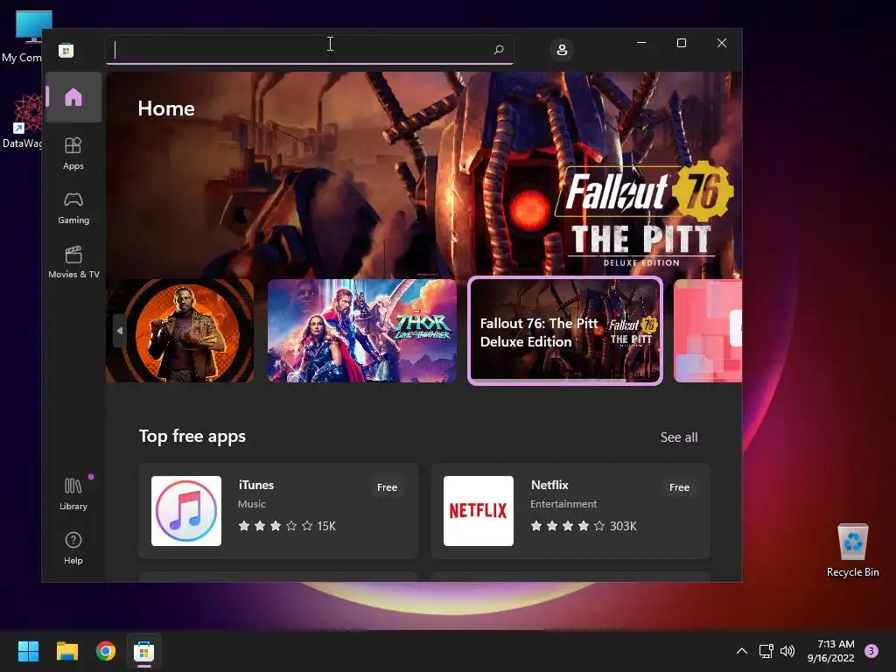Open the Help page
Screen dimensions: 896x672
[x=73, y=548]
